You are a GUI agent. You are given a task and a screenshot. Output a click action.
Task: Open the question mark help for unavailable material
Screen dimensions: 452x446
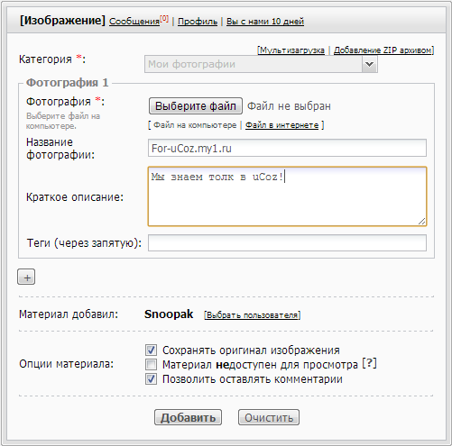(x=369, y=364)
